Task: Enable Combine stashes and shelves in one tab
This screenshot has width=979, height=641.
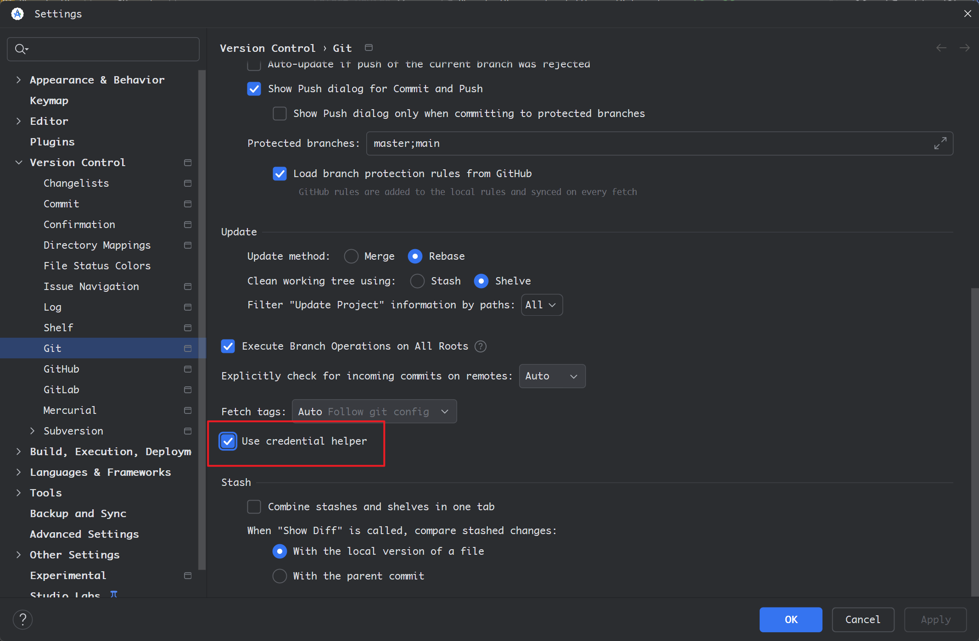Action: pos(254,507)
